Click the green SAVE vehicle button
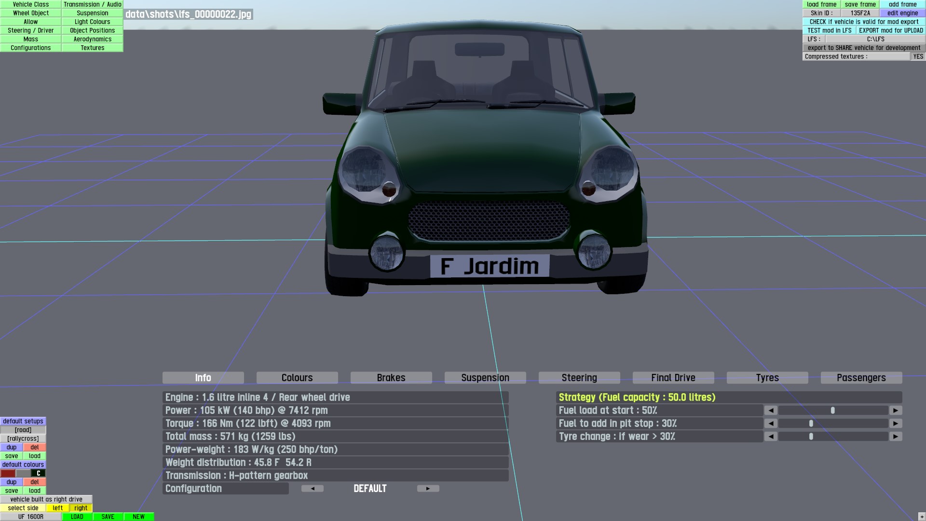Image resolution: width=926 pixels, height=521 pixels. tap(108, 517)
